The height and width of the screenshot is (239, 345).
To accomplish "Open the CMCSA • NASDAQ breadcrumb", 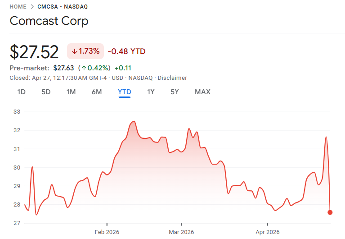I will 63,7.
